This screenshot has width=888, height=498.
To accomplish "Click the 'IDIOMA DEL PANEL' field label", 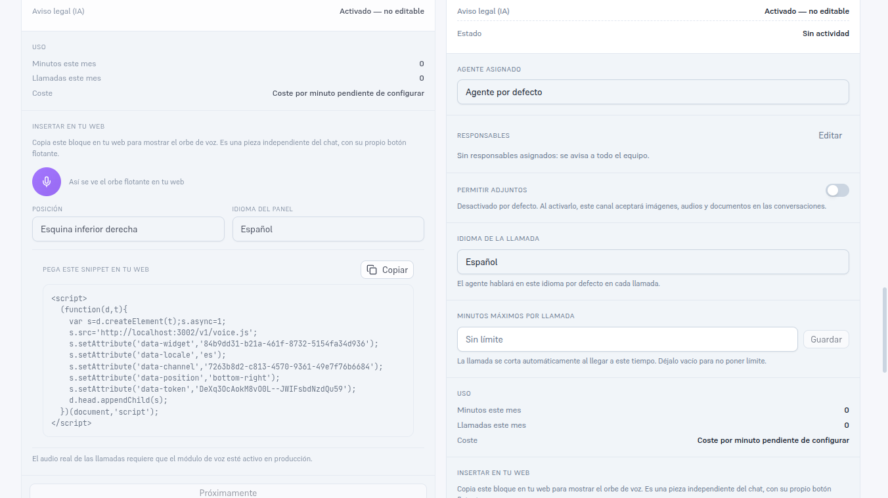I will tap(263, 209).
